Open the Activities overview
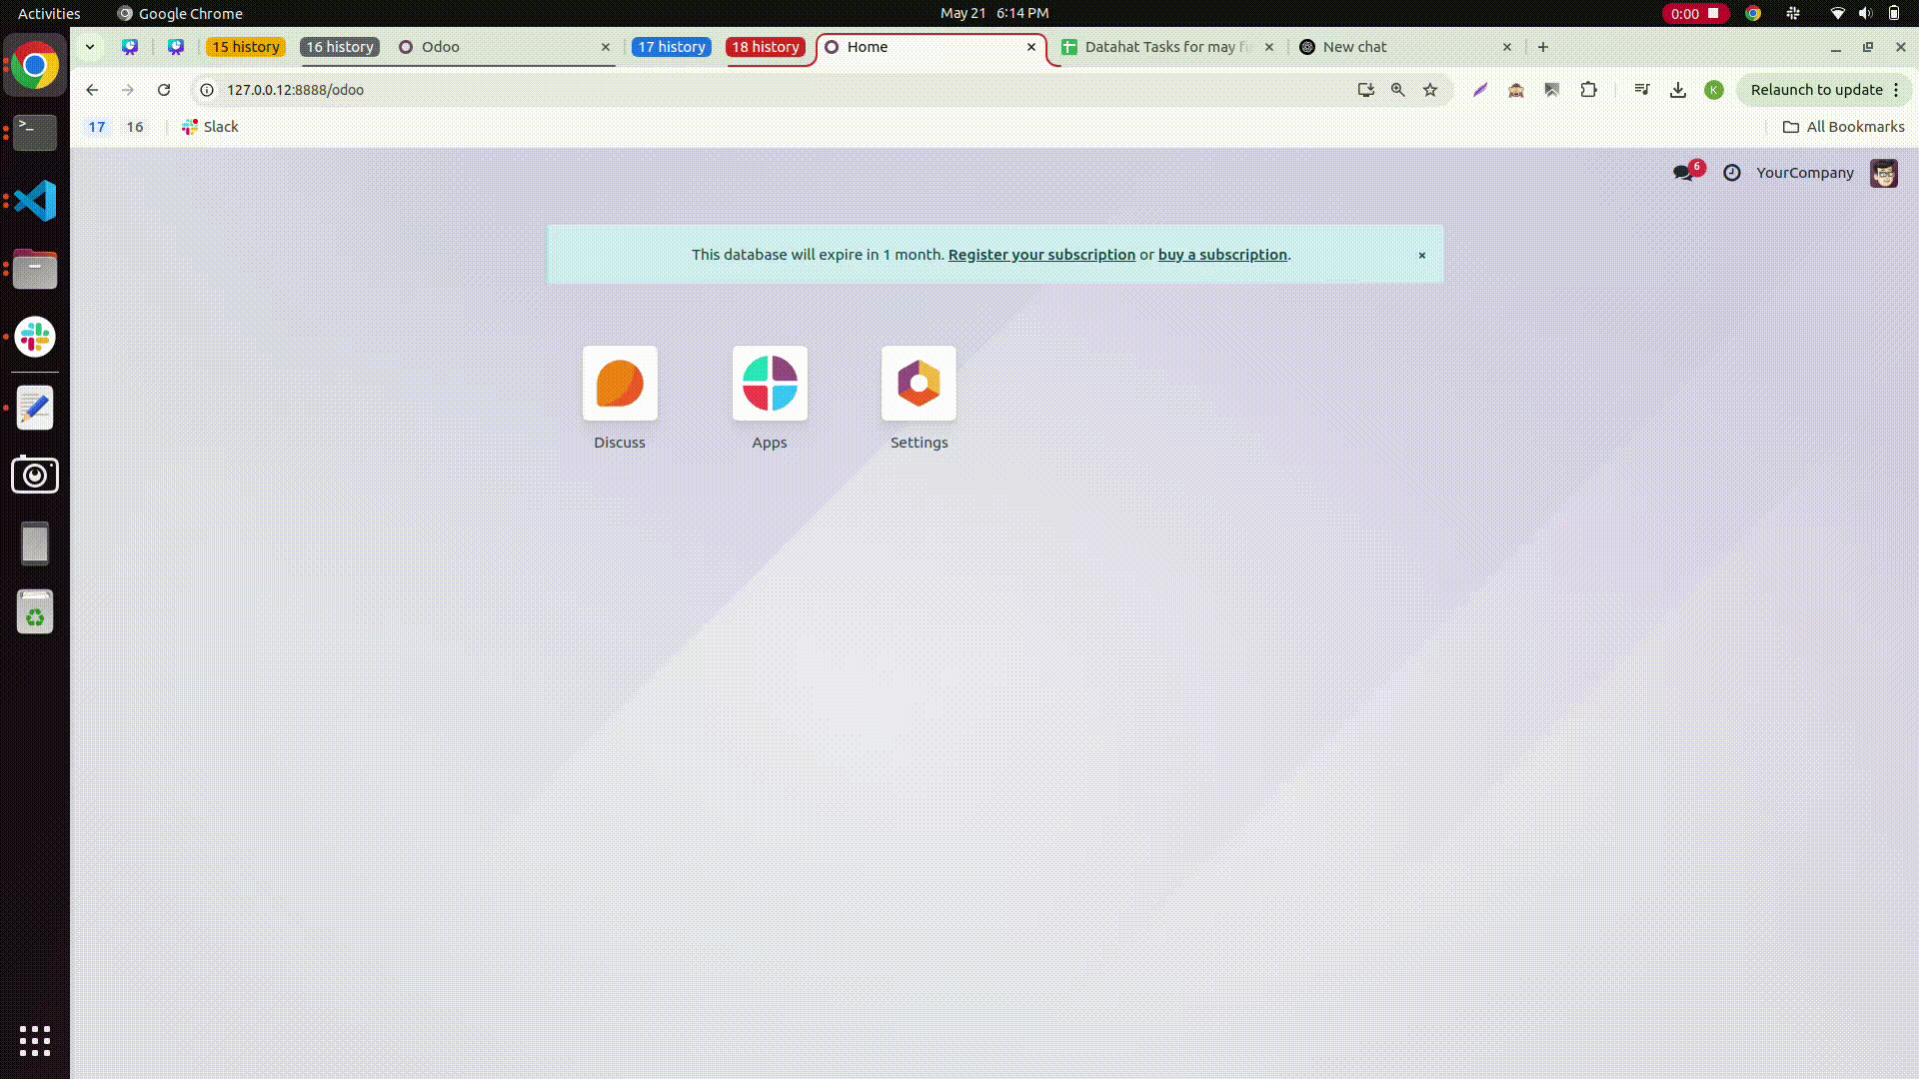Image resolution: width=1919 pixels, height=1079 pixels. pyautogui.click(x=49, y=13)
